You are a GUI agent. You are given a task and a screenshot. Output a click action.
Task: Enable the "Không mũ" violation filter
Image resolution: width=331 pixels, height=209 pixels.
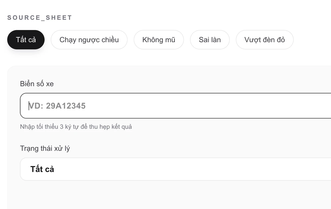[x=159, y=40]
